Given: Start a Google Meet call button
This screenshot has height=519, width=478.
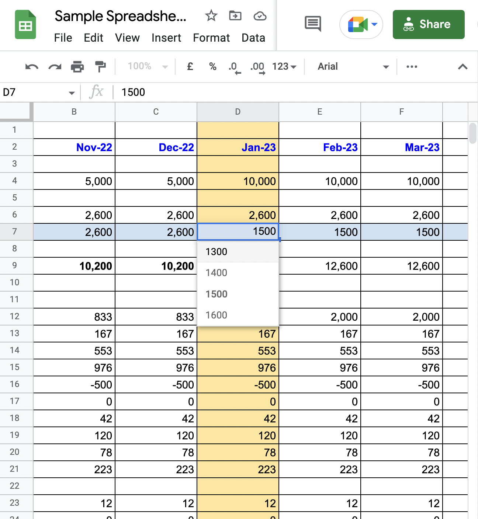Looking at the screenshot, I should [x=361, y=25].
